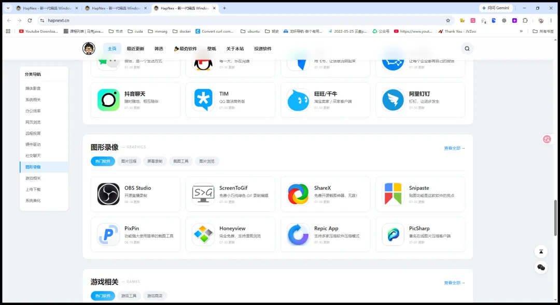
Task: Open the 筛选 nav item
Action: pyautogui.click(x=159, y=49)
